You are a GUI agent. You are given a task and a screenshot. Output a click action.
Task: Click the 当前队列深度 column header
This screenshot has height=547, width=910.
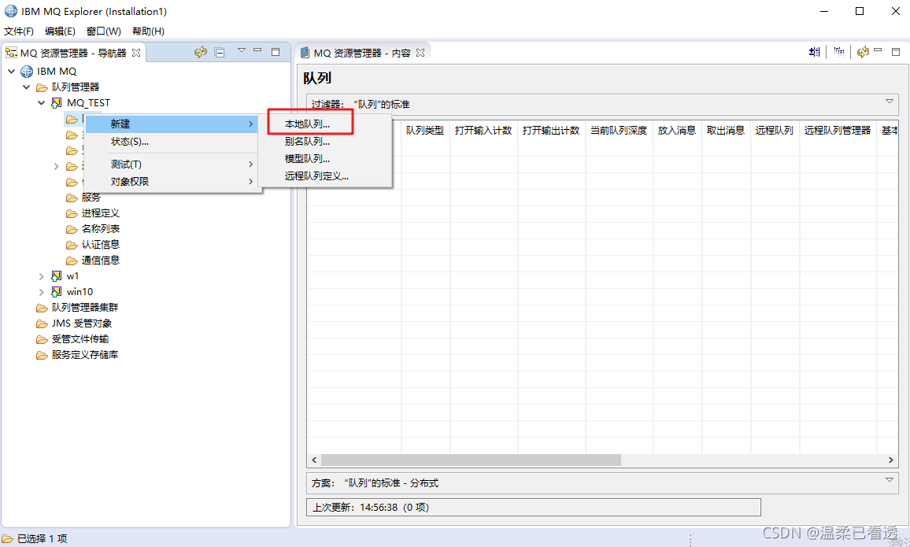(x=619, y=131)
